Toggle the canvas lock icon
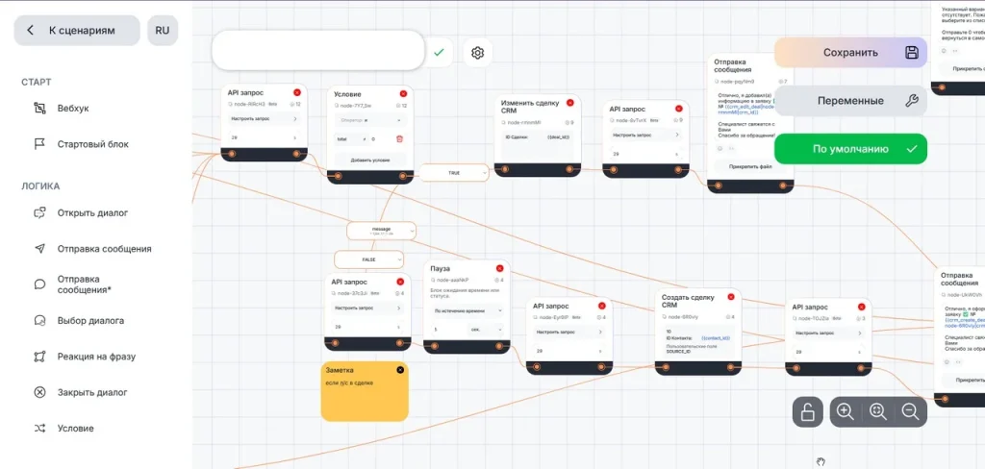Viewport: 985px width, 469px height. [x=808, y=411]
